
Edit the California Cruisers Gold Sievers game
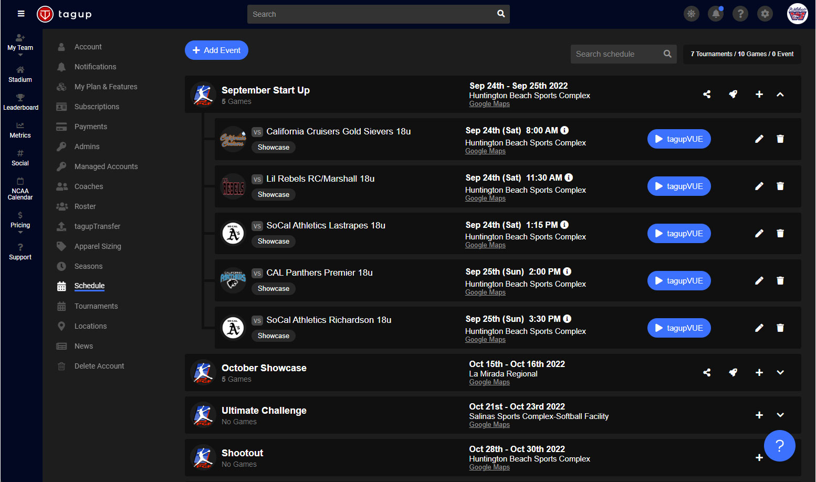[759, 139]
